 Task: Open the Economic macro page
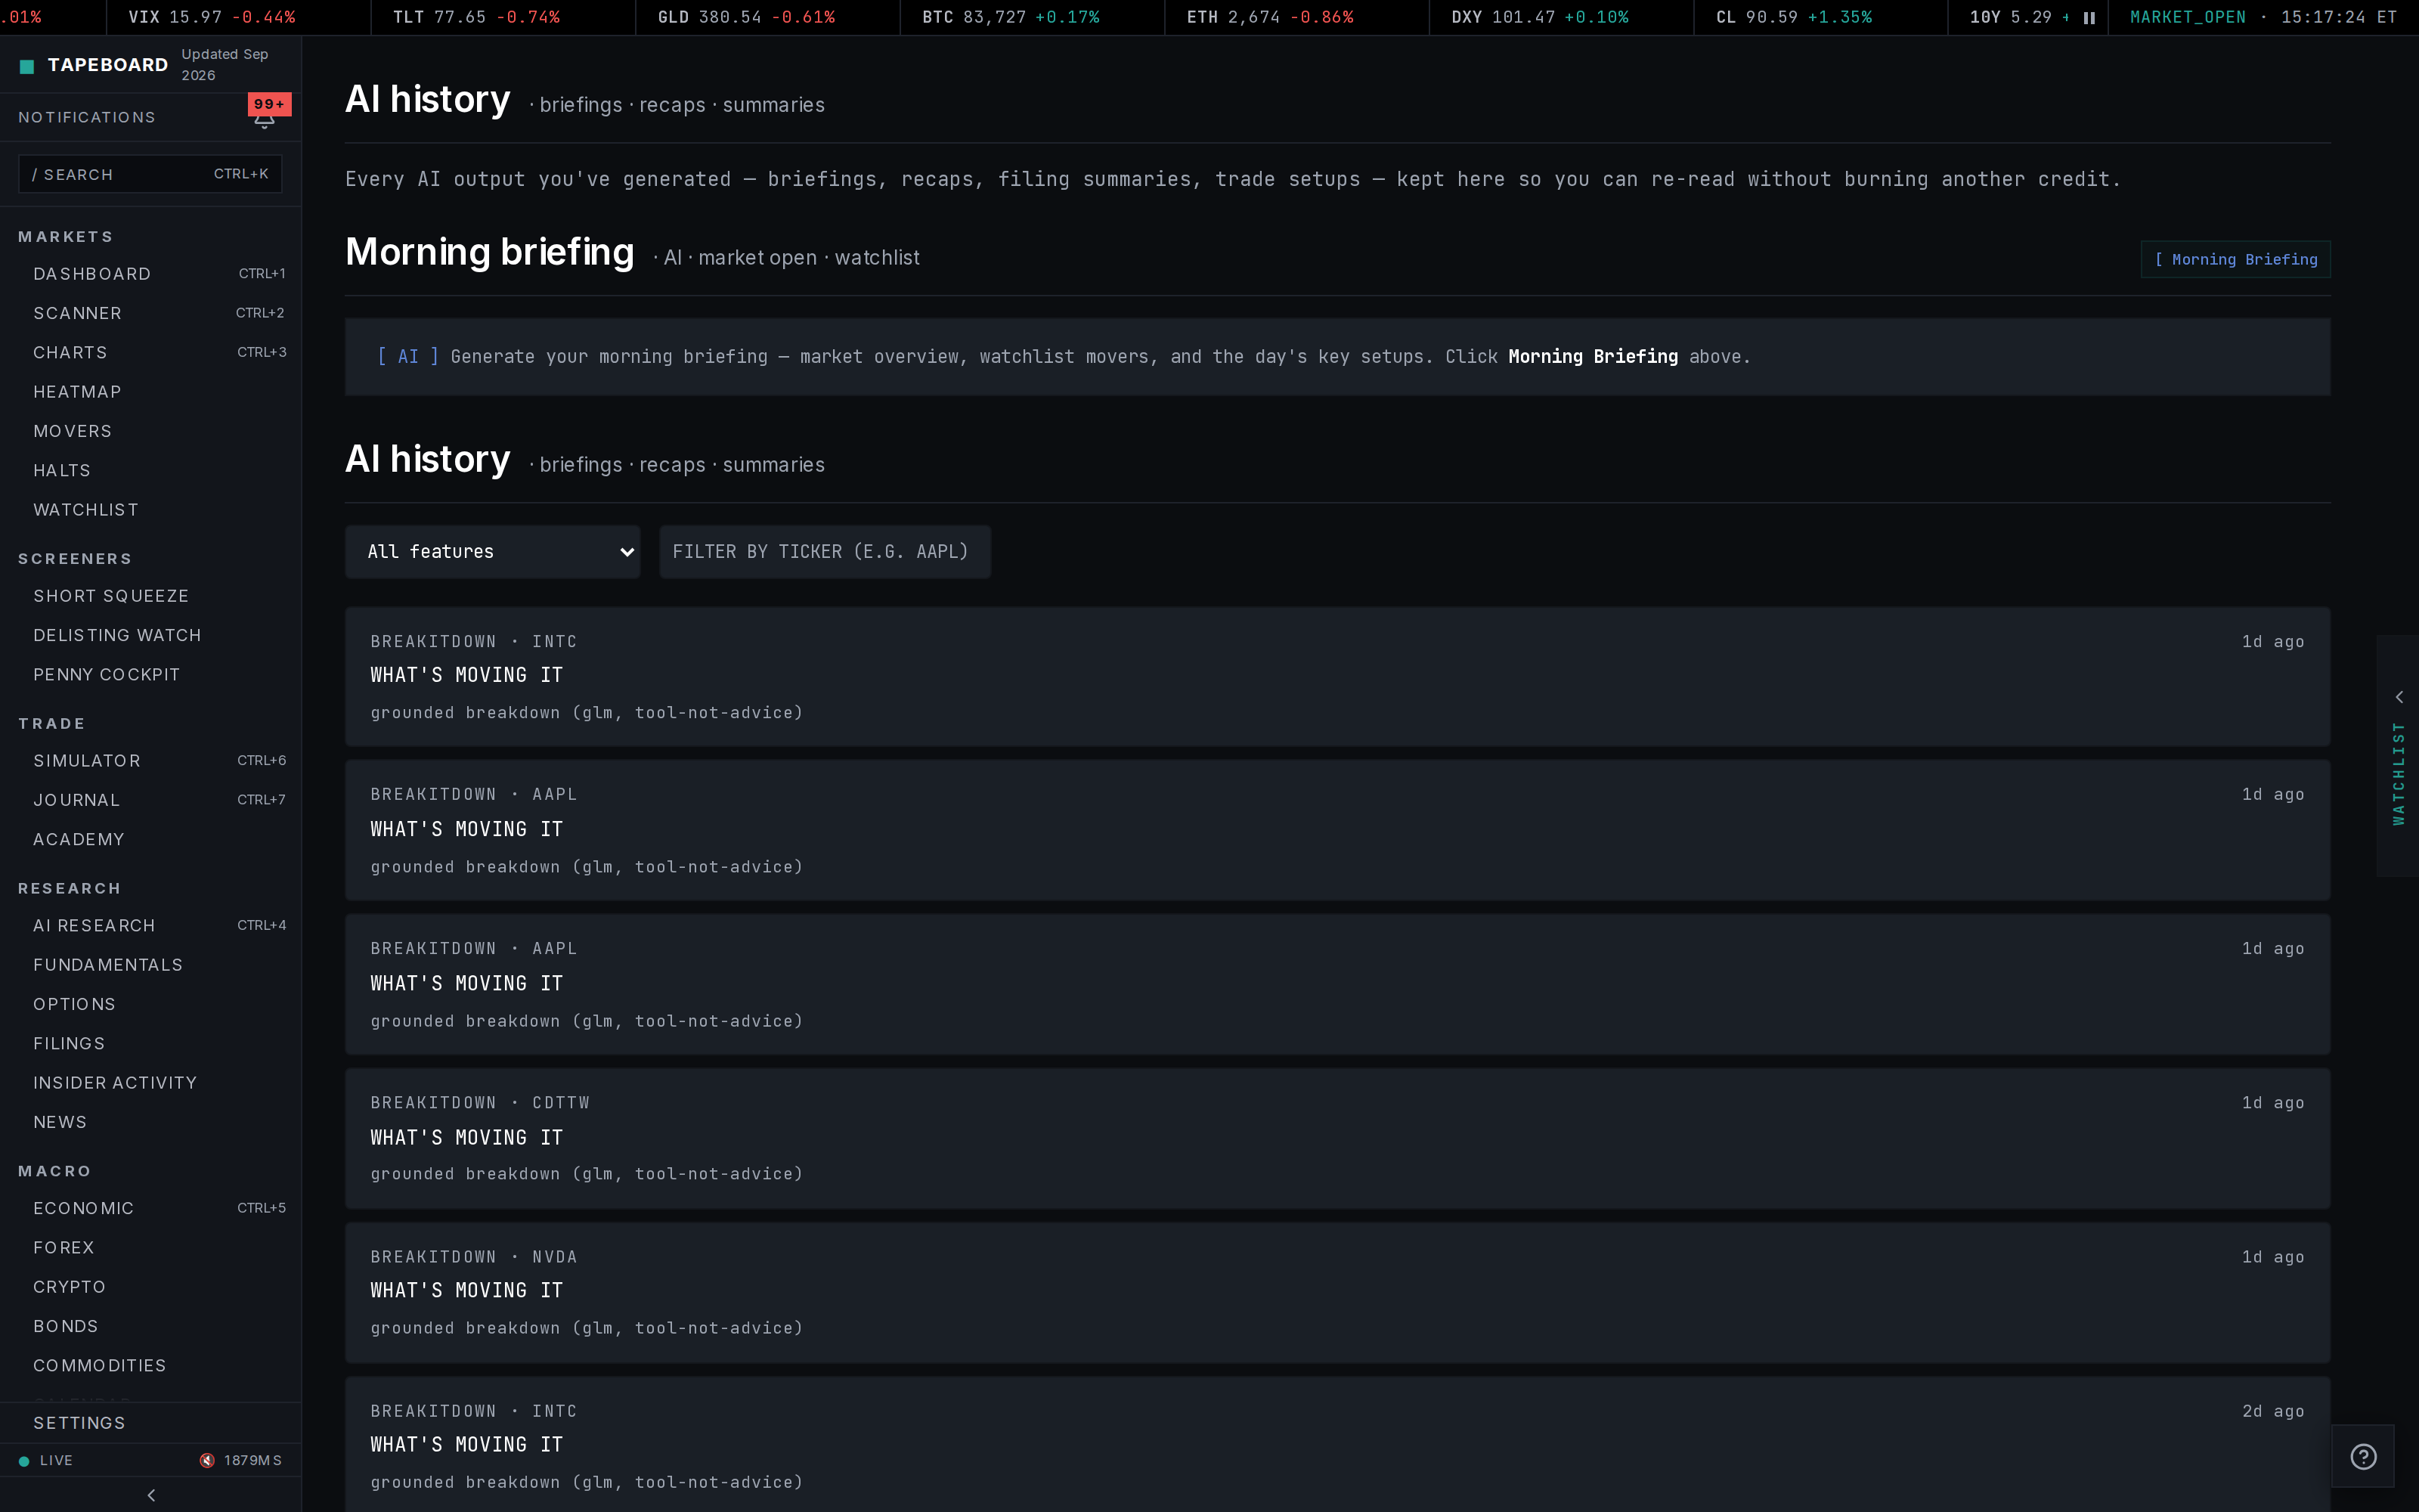point(151,1208)
